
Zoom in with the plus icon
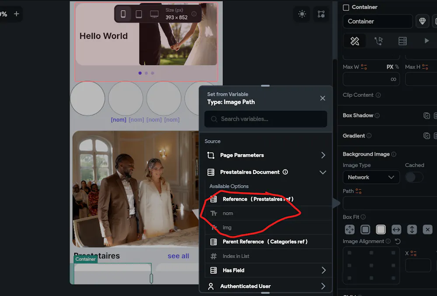click(17, 14)
